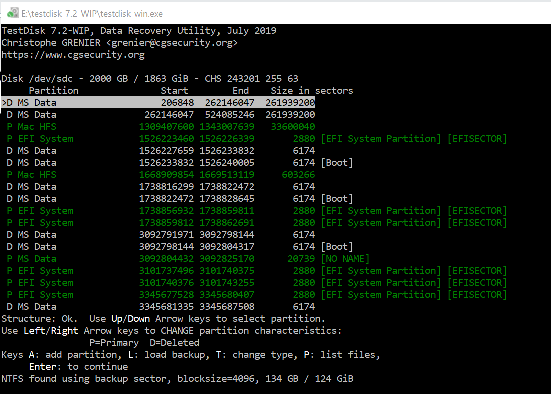Image resolution: width=551 pixels, height=394 pixels.
Task: Click the [Boot] label on row 1526233832
Action: click(x=337, y=162)
